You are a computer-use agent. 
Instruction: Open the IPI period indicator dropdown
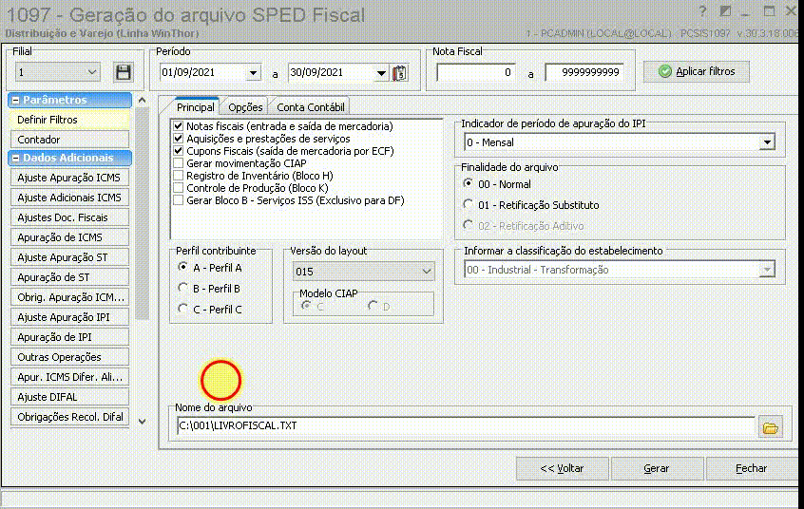pos(767,142)
